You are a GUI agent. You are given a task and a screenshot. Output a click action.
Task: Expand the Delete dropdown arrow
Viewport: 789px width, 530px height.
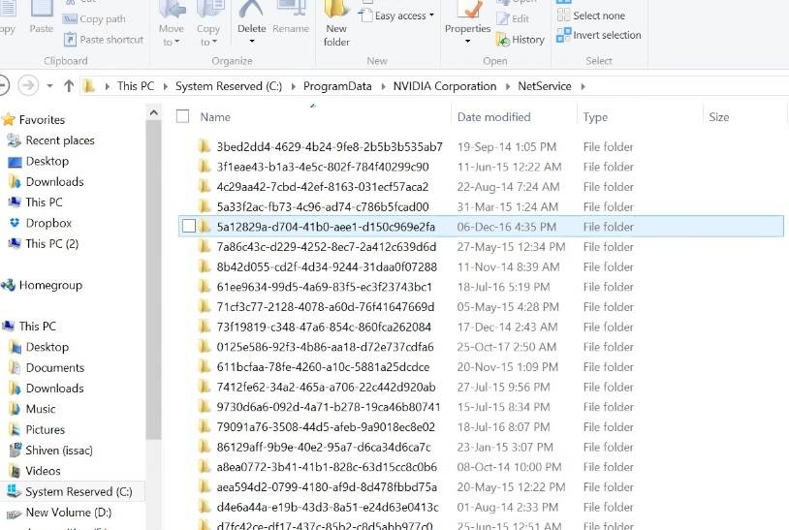(x=252, y=42)
